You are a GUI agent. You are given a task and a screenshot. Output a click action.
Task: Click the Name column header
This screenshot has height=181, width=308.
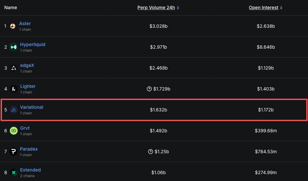[x=10, y=8]
